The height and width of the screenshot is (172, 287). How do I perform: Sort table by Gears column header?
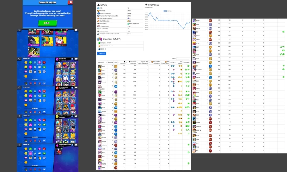click(x=173, y=63)
